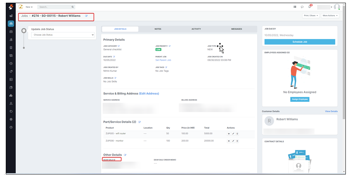Edit the job title with pencil icon

pos(86,16)
